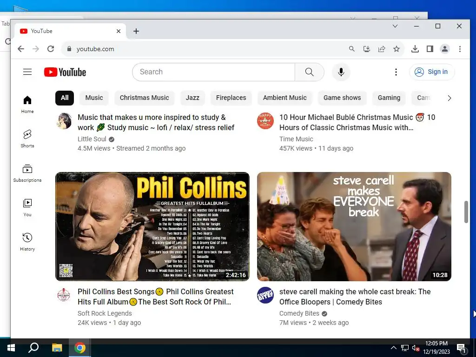Open Subscriptions in the sidebar

coord(27,173)
